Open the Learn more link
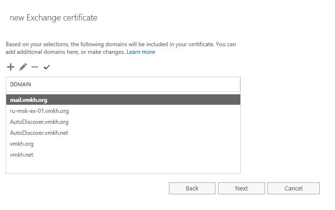This screenshot has width=335, height=210. coord(141,52)
